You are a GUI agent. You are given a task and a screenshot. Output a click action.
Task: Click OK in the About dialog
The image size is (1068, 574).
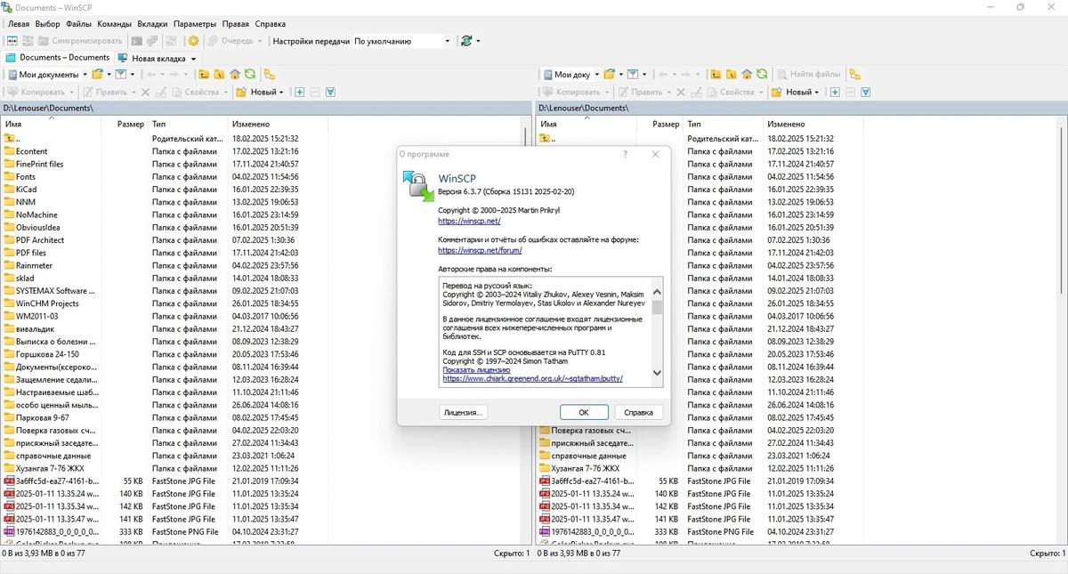coord(584,412)
